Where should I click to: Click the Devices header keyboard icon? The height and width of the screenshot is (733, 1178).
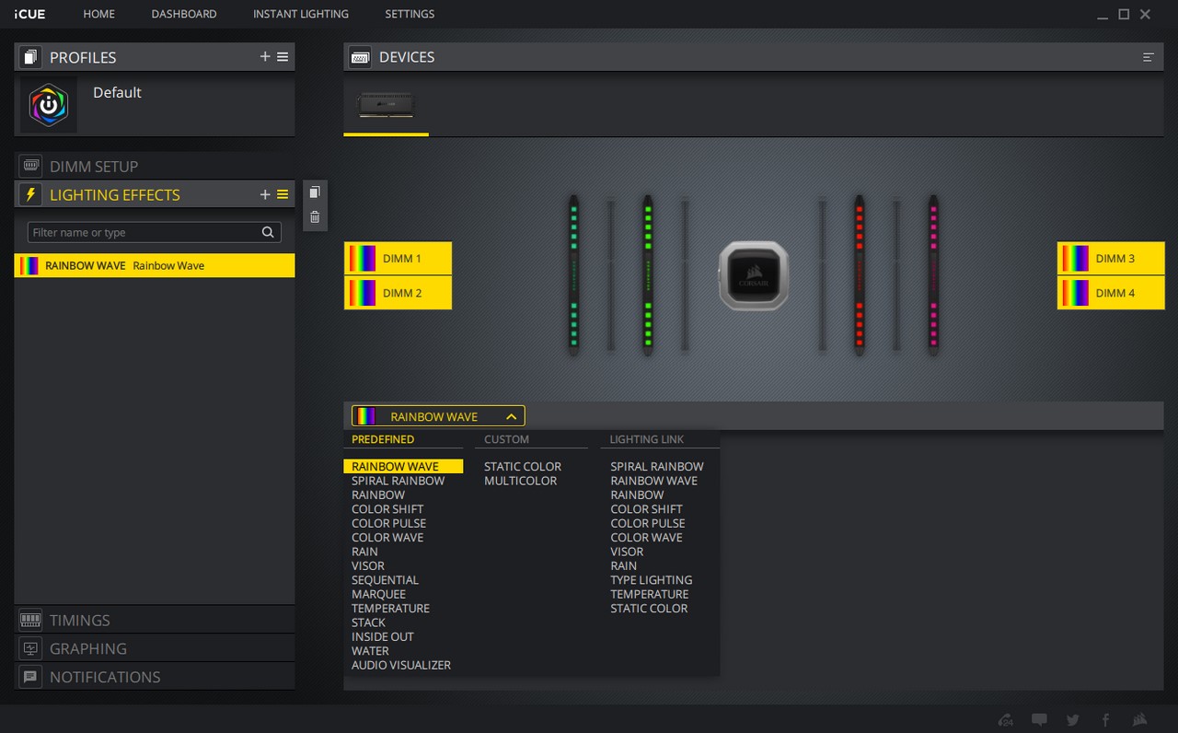(360, 57)
